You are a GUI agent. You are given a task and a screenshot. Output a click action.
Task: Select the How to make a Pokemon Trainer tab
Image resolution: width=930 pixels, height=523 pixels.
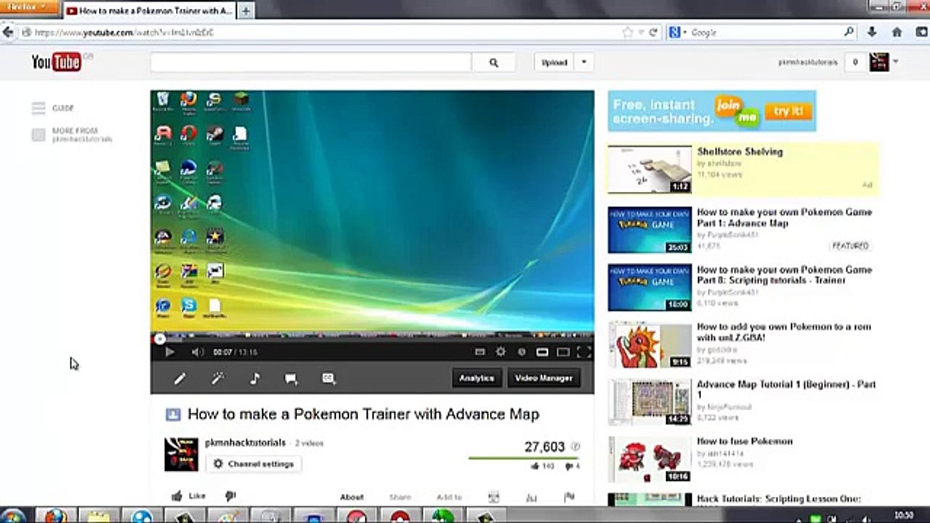[149, 11]
